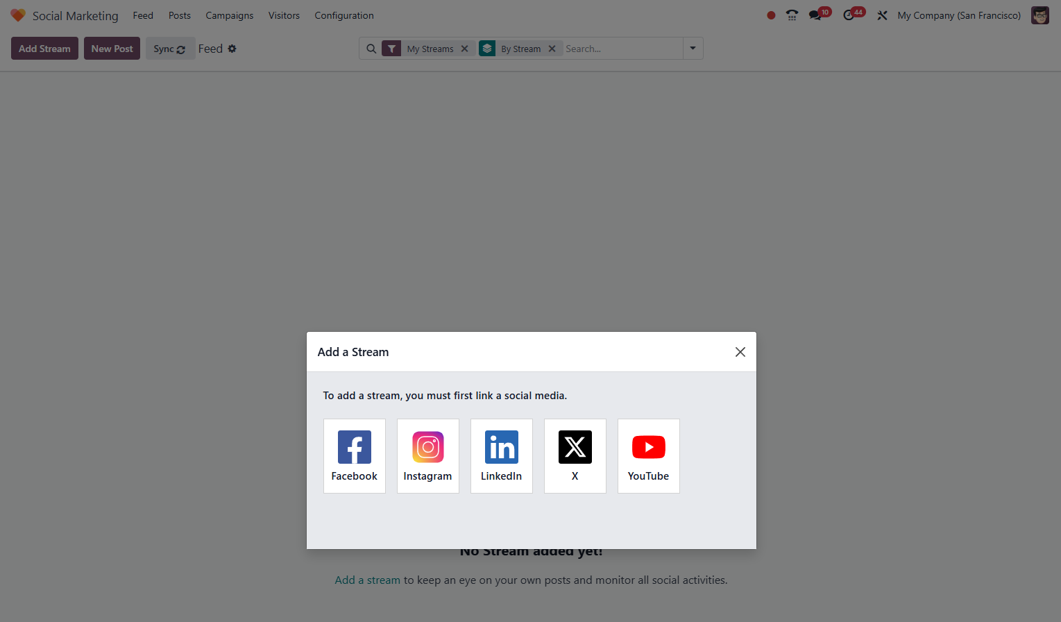Focus the Search input field
Image resolution: width=1061 pixels, height=622 pixels.
622,49
